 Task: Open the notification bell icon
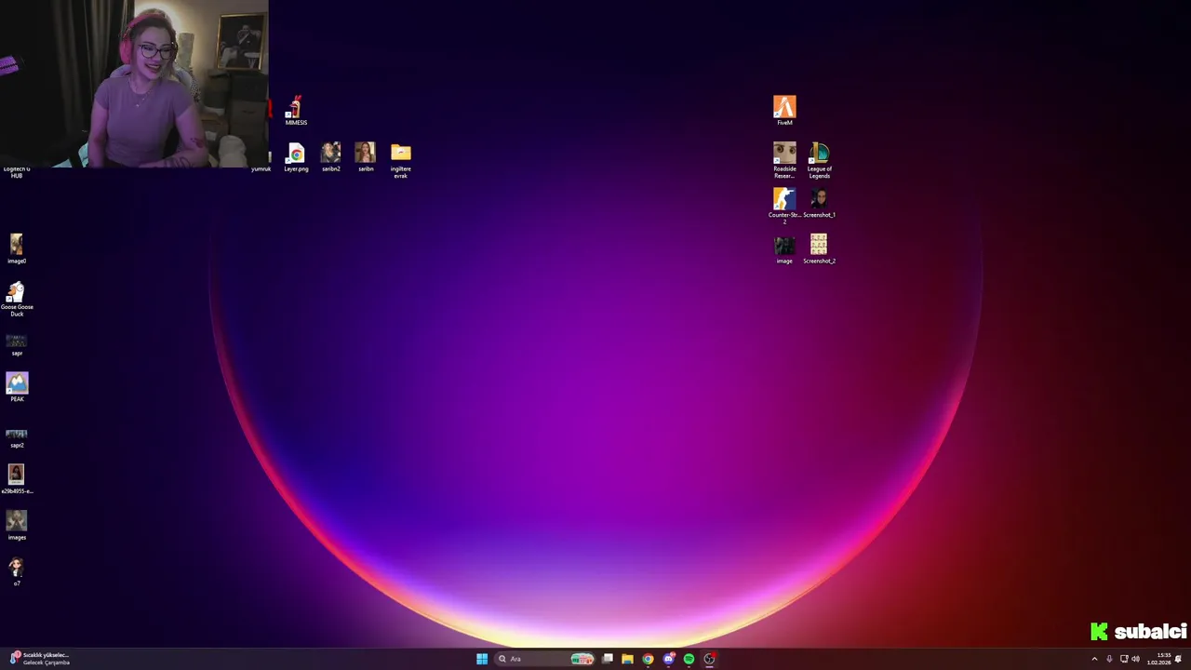(x=1178, y=659)
